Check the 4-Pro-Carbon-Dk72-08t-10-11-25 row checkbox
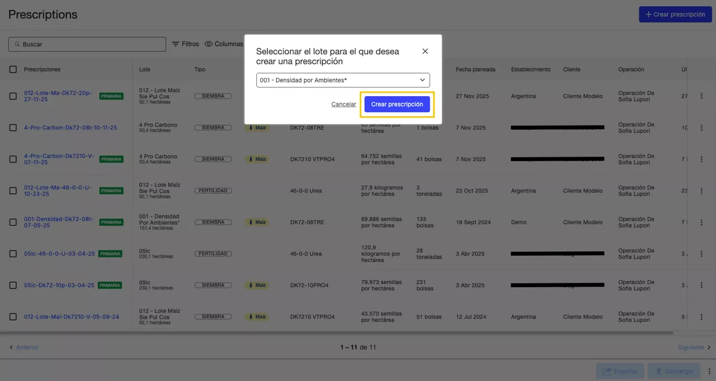Viewport: 716px width, 381px height. click(x=13, y=128)
